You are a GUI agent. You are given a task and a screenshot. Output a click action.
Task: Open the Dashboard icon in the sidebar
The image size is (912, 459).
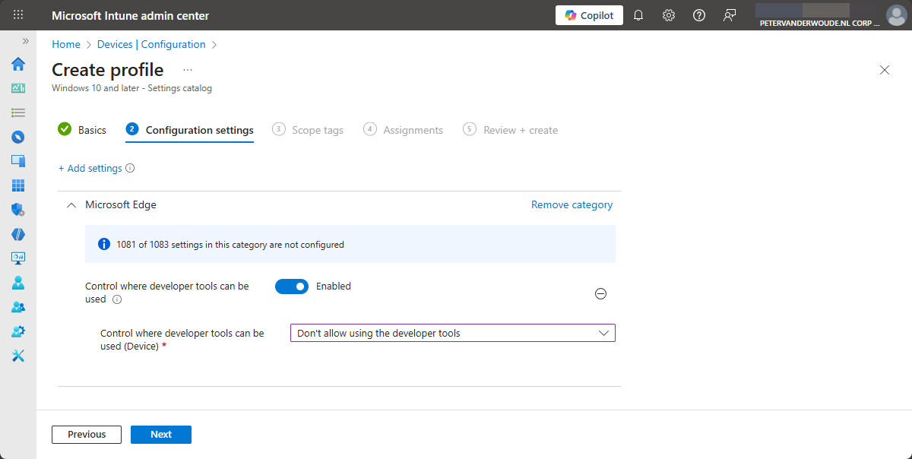click(17, 88)
